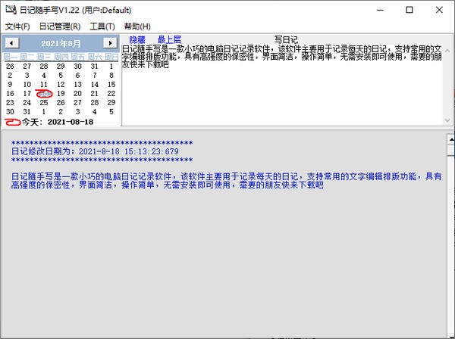455x339 pixels.
Task: Select August 1 in first calendar row
Action: (x=111, y=67)
